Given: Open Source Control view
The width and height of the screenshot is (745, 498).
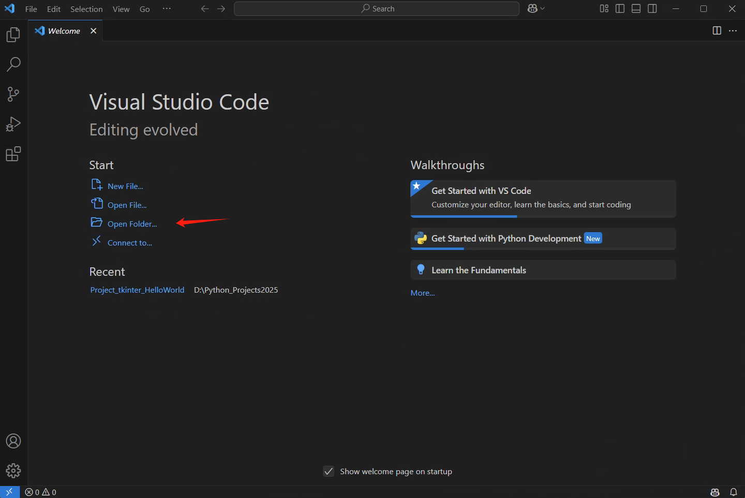Looking at the screenshot, I should click(13, 94).
